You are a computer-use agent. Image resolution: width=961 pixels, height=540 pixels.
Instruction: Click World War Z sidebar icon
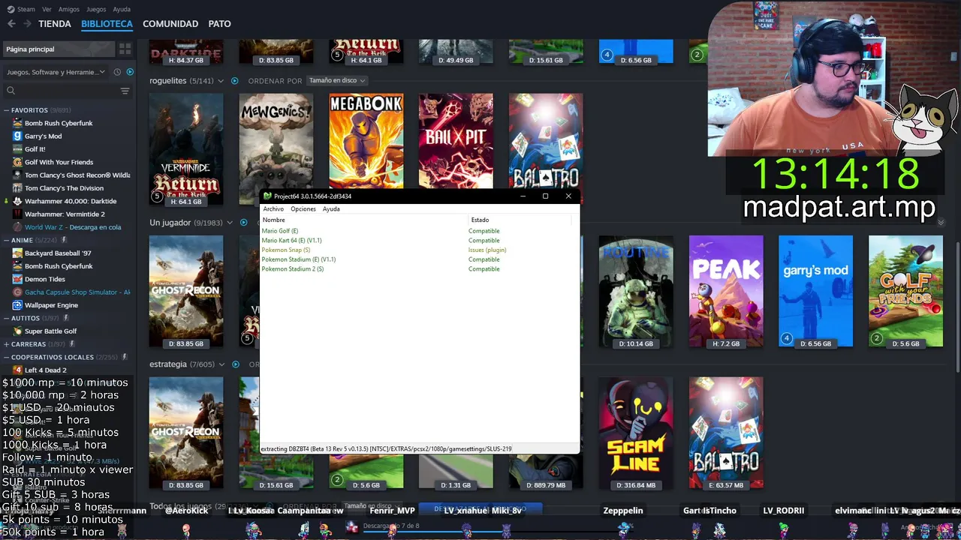17,227
